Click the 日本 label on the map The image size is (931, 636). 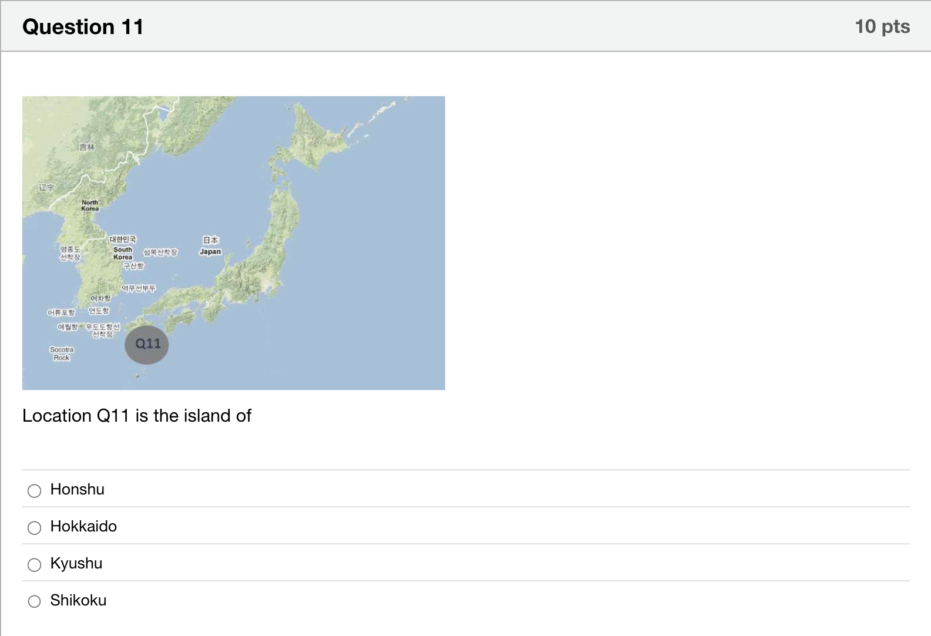click(210, 240)
